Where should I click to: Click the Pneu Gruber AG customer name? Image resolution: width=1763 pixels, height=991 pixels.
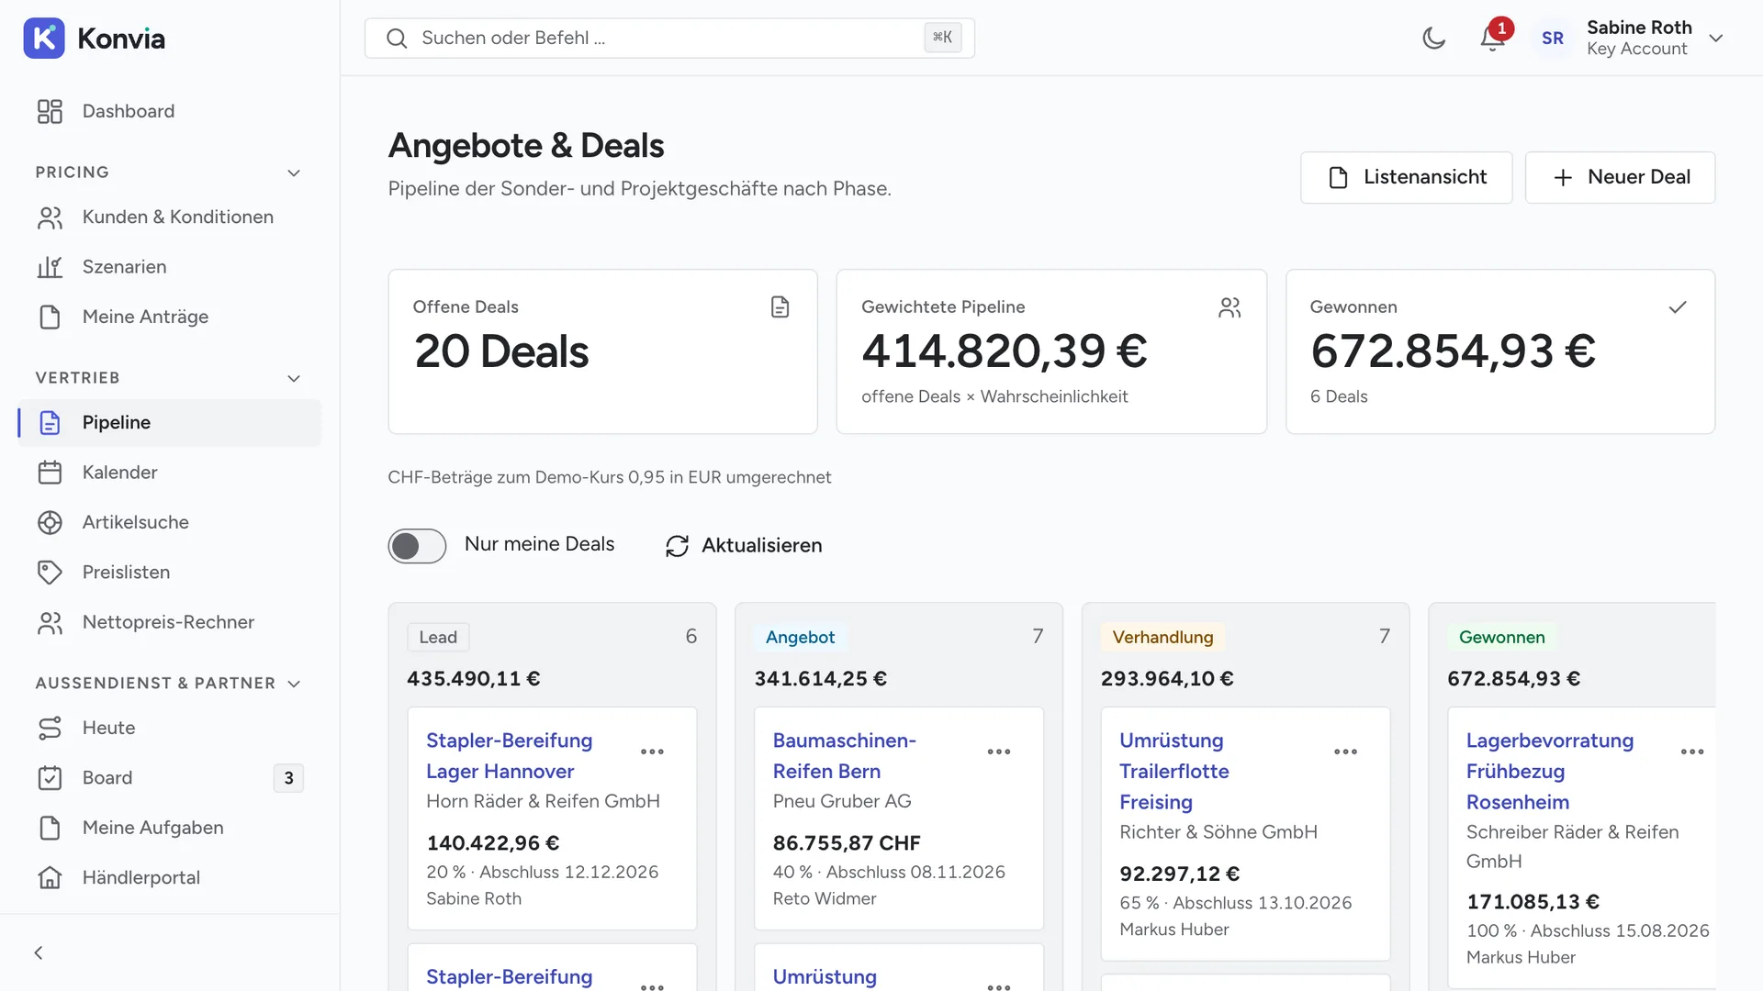coord(842,802)
